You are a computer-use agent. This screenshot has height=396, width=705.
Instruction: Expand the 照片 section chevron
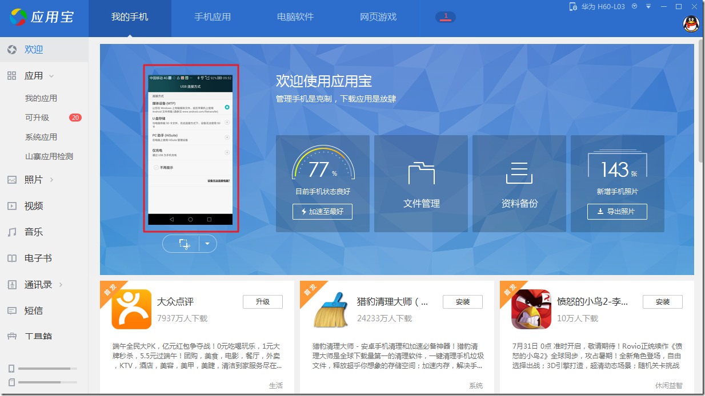coord(51,180)
